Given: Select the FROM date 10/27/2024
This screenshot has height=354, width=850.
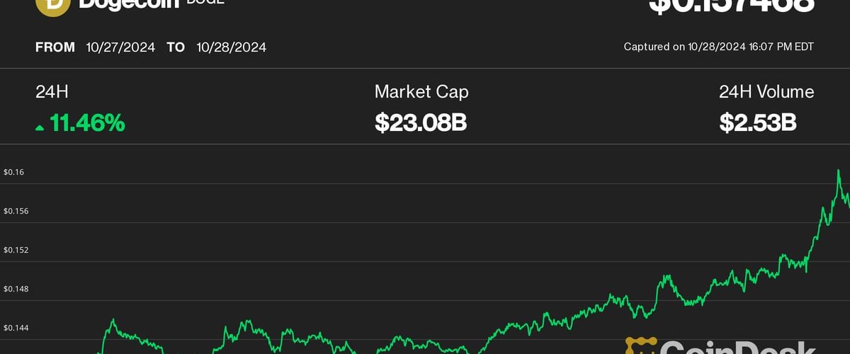Looking at the screenshot, I should coord(120,47).
